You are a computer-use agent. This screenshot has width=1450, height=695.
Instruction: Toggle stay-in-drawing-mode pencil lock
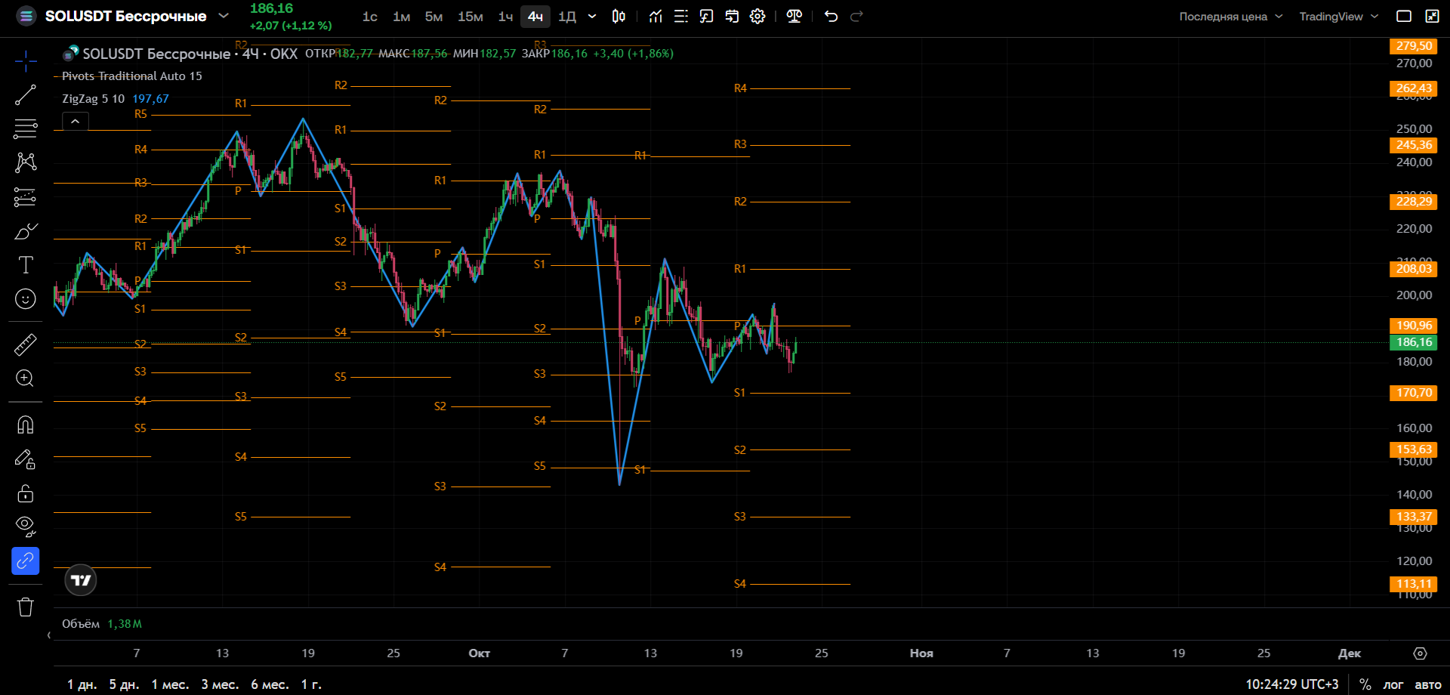point(26,459)
